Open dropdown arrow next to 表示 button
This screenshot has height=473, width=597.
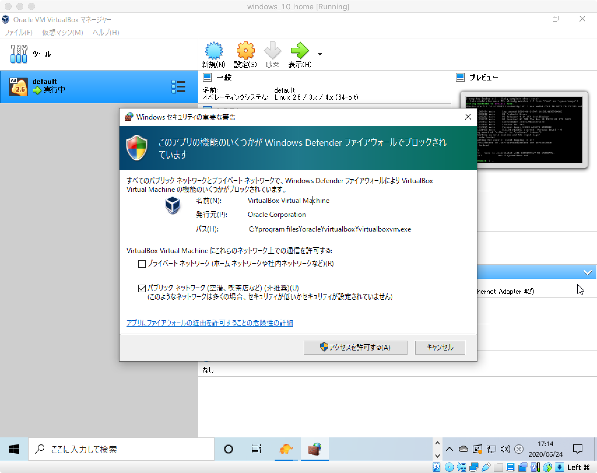pyautogui.click(x=320, y=54)
